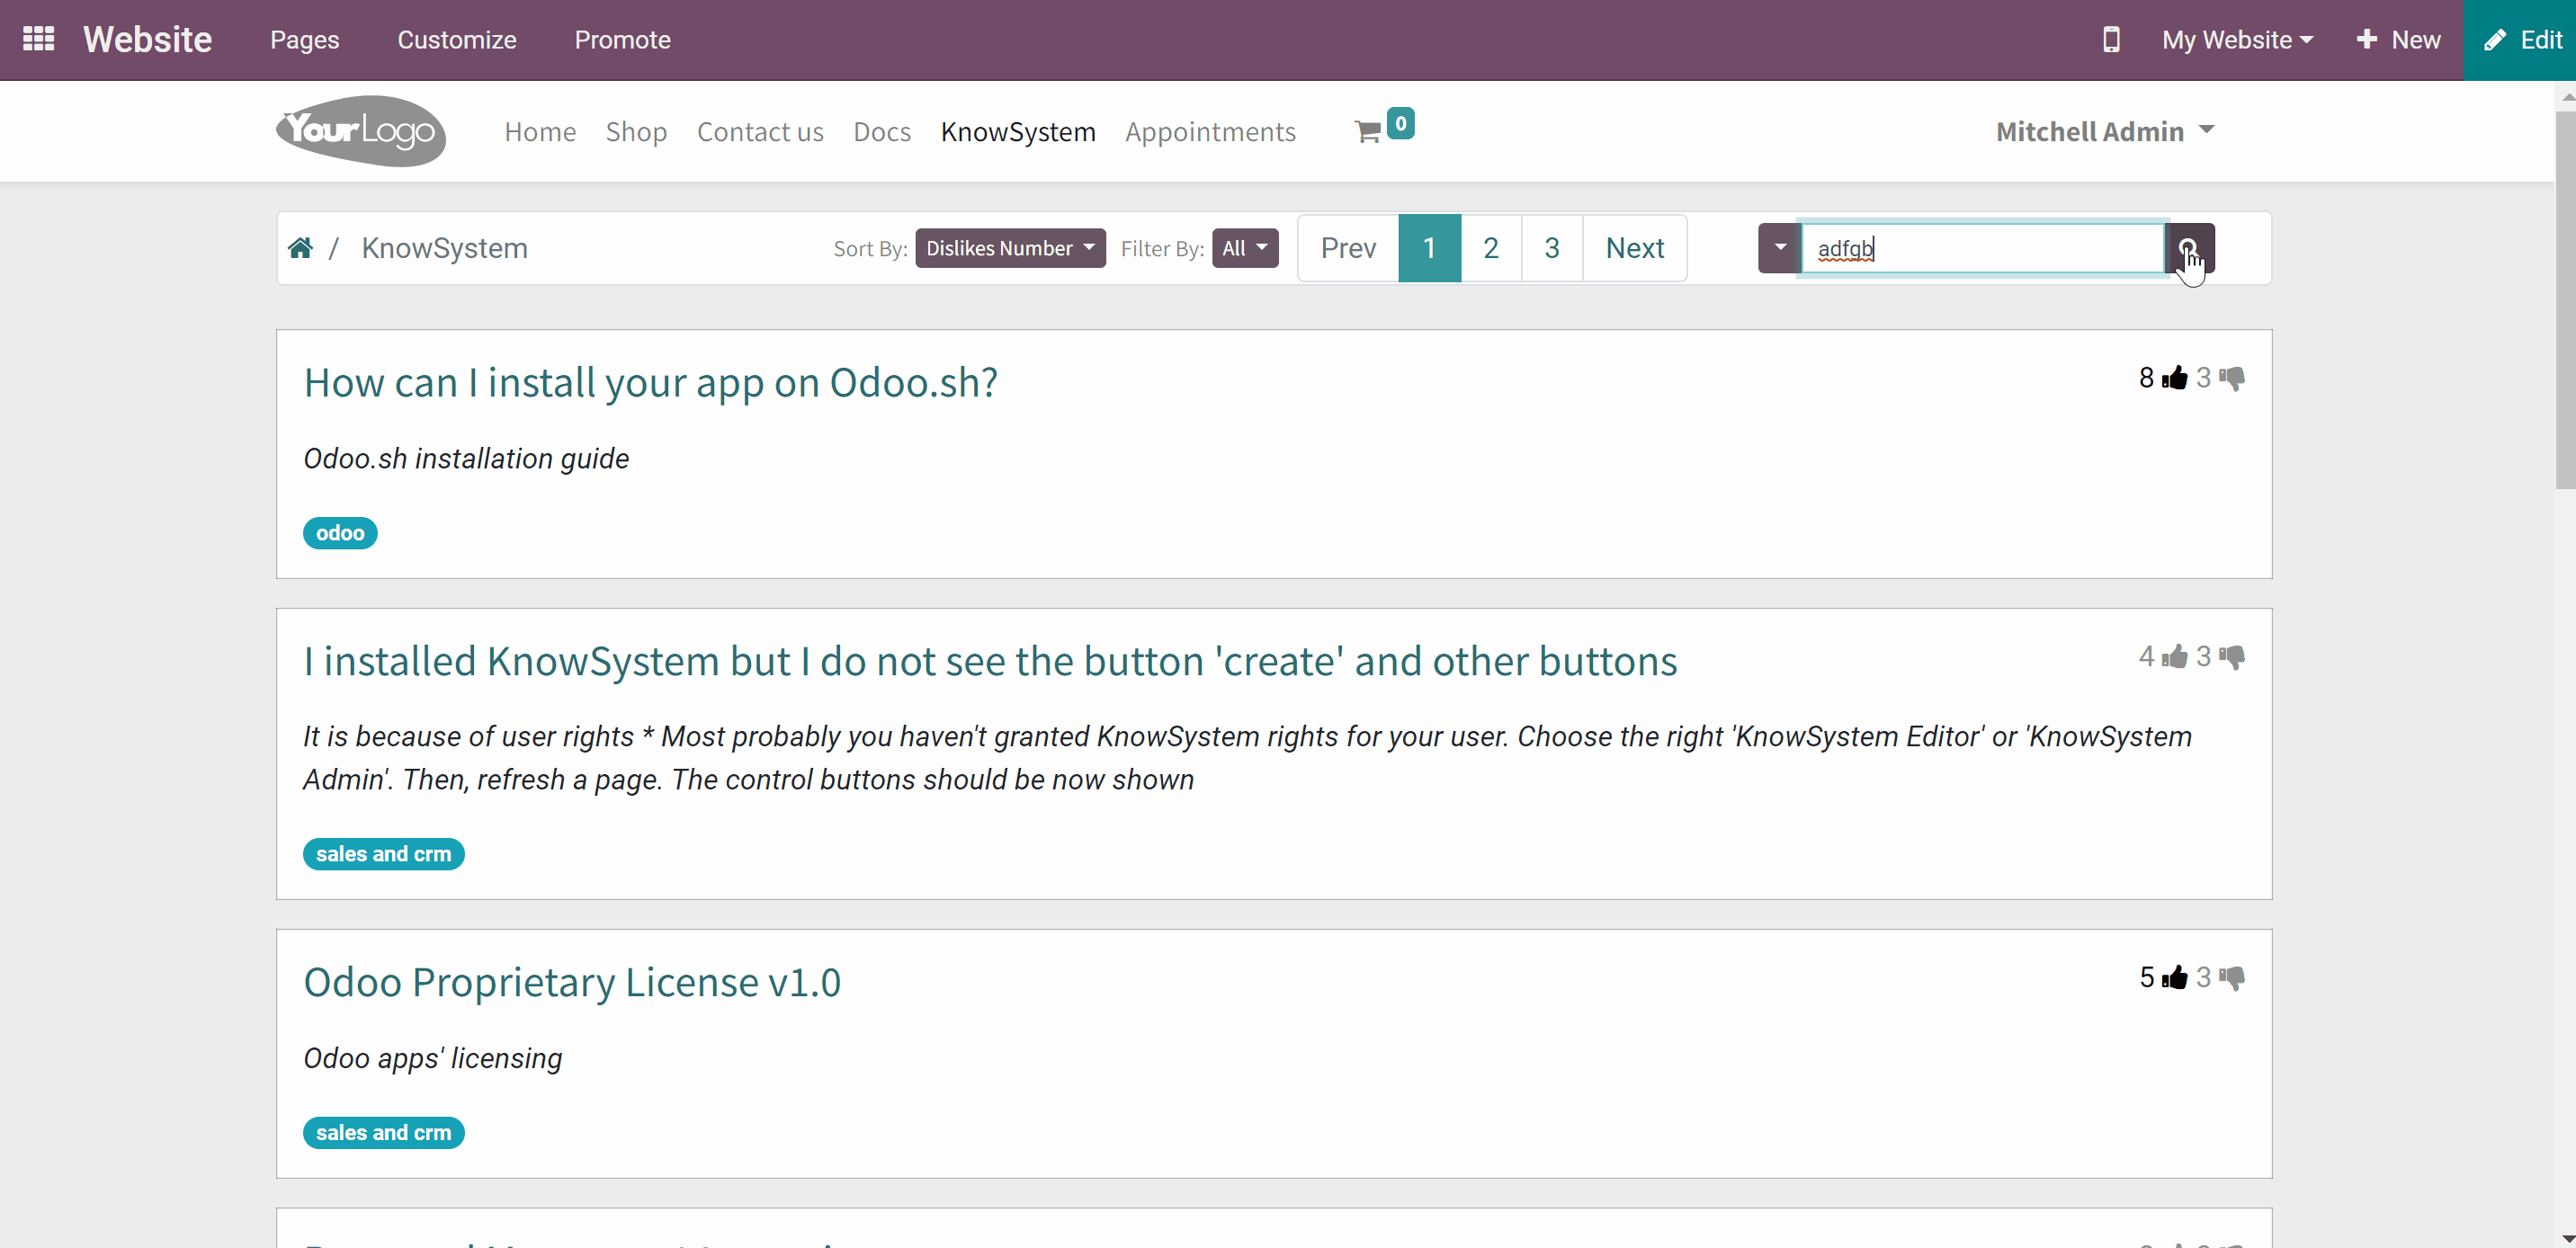Image resolution: width=2576 pixels, height=1248 pixels.
Task: Open the Contact us page
Action: pos(760,131)
